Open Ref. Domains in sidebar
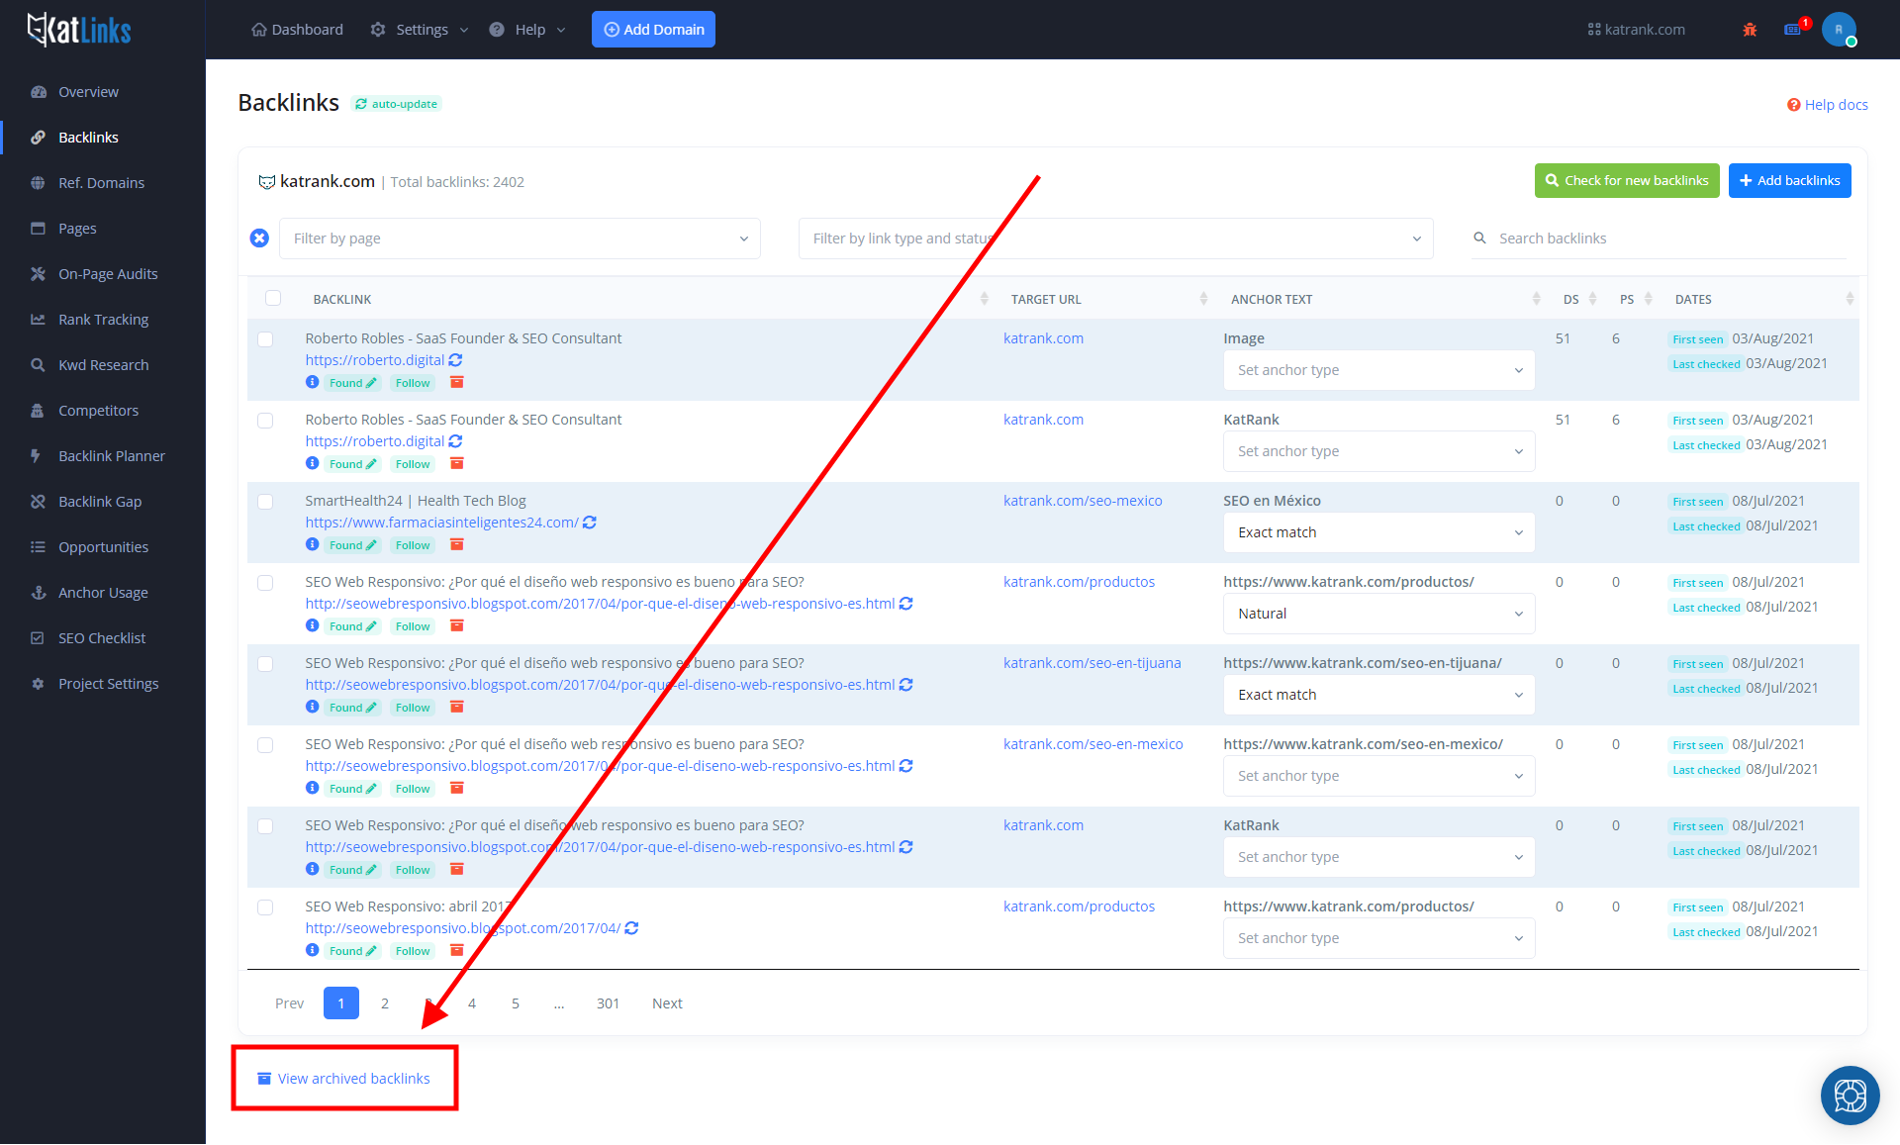1900x1145 pixels. click(x=101, y=183)
